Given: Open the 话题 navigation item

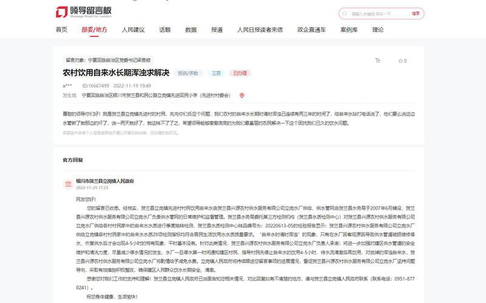Looking at the screenshot, I should click(x=165, y=29).
